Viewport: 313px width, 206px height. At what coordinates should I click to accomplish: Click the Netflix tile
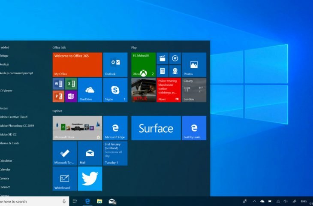pos(143,90)
